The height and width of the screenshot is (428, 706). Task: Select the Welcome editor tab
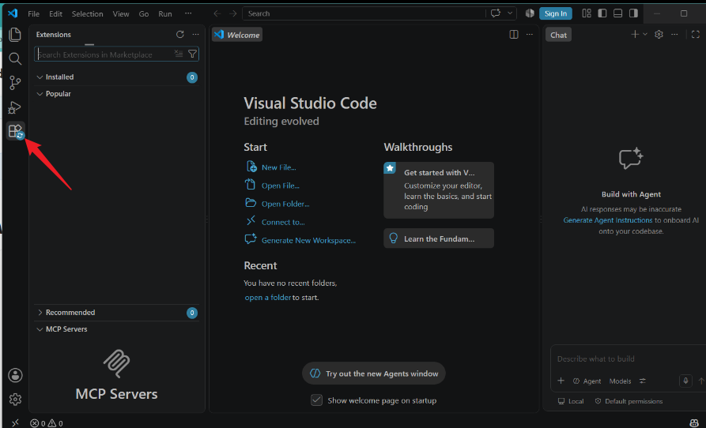pyautogui.click(x=237, y=35)
